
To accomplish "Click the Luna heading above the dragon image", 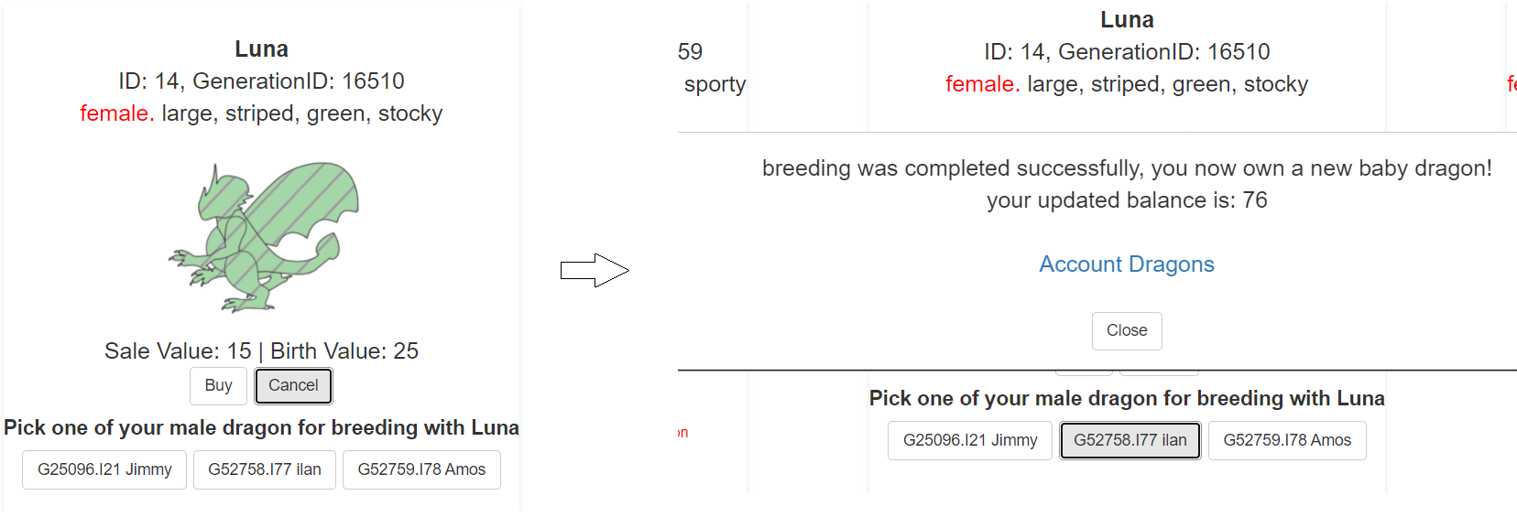I will click(261, 49).
